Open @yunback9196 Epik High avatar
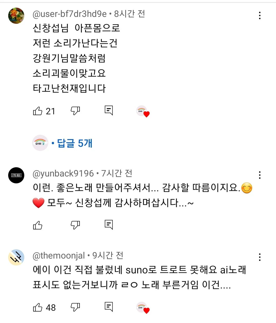Viewport: 276px width, 323px height. coord(16,175)
